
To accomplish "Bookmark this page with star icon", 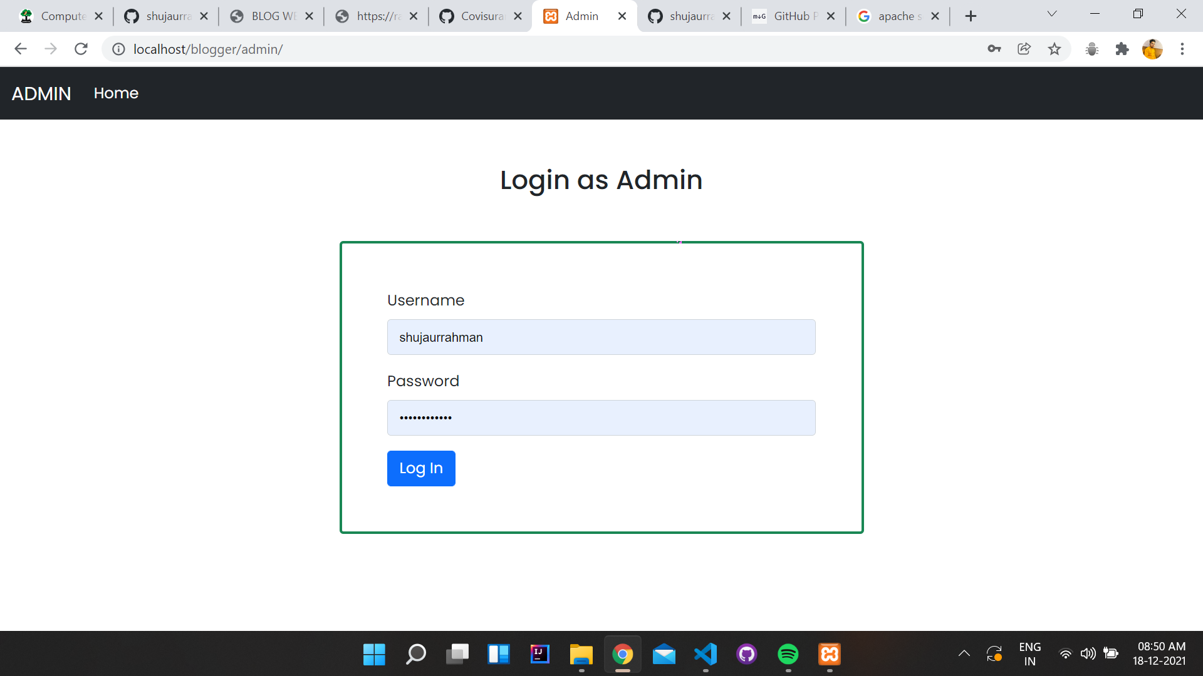I will 1055,49.
